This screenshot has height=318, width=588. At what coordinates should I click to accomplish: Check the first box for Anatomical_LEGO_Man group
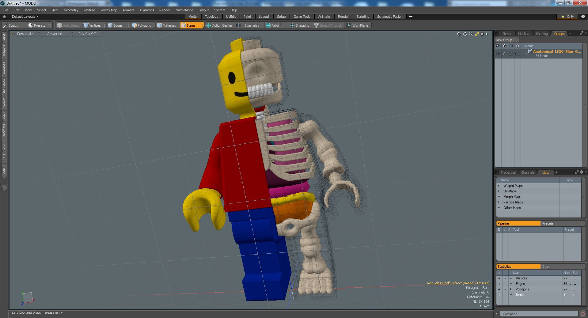pos(511,54)
